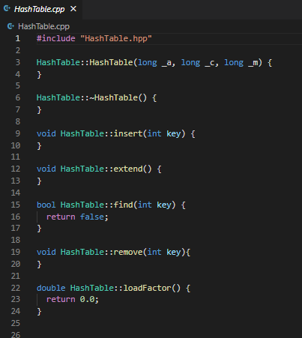Click the C++ file icon in the tab
Image resolution: width=302 pixels, height=338 pixels.
tap(7, 9)
